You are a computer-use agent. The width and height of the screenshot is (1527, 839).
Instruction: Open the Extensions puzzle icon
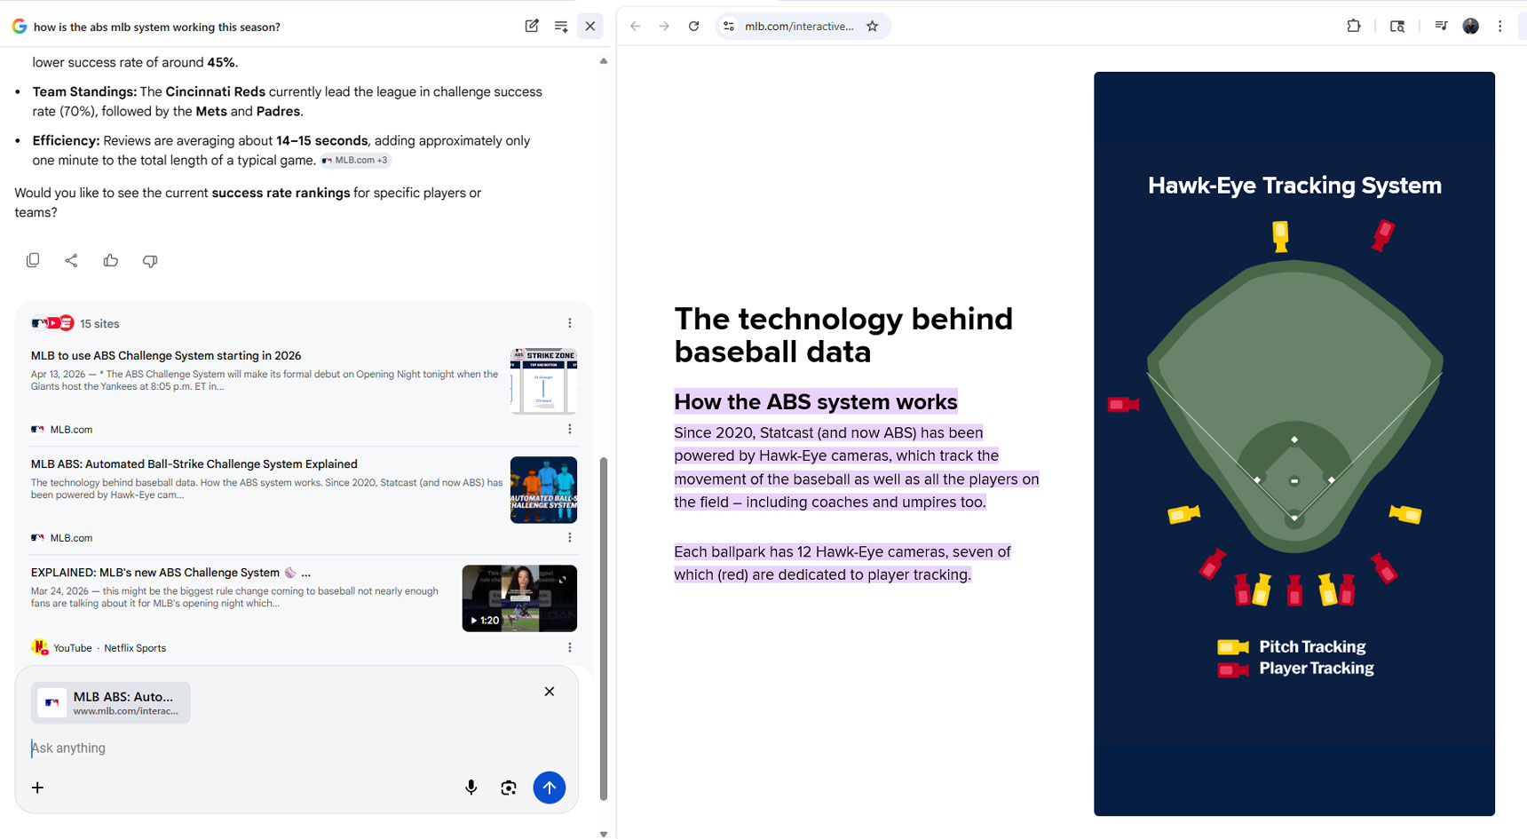coord(1354,27)
